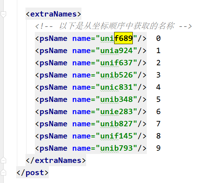The height and width of the screenshot is (183, 220).
Task: Collapse the extraNames opening tag fold marker
Action: click(3, 14)
